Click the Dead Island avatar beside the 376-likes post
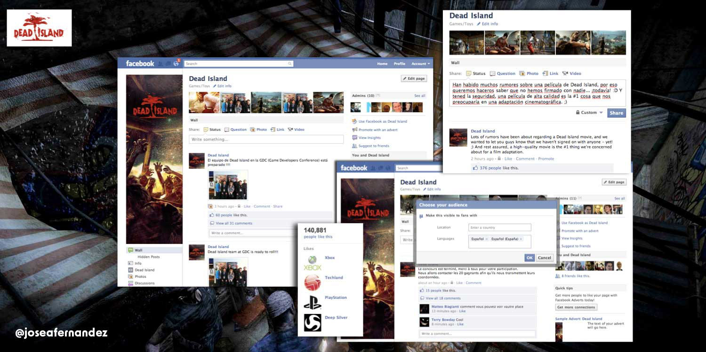 pyautogui.click(x=458, y=137)
